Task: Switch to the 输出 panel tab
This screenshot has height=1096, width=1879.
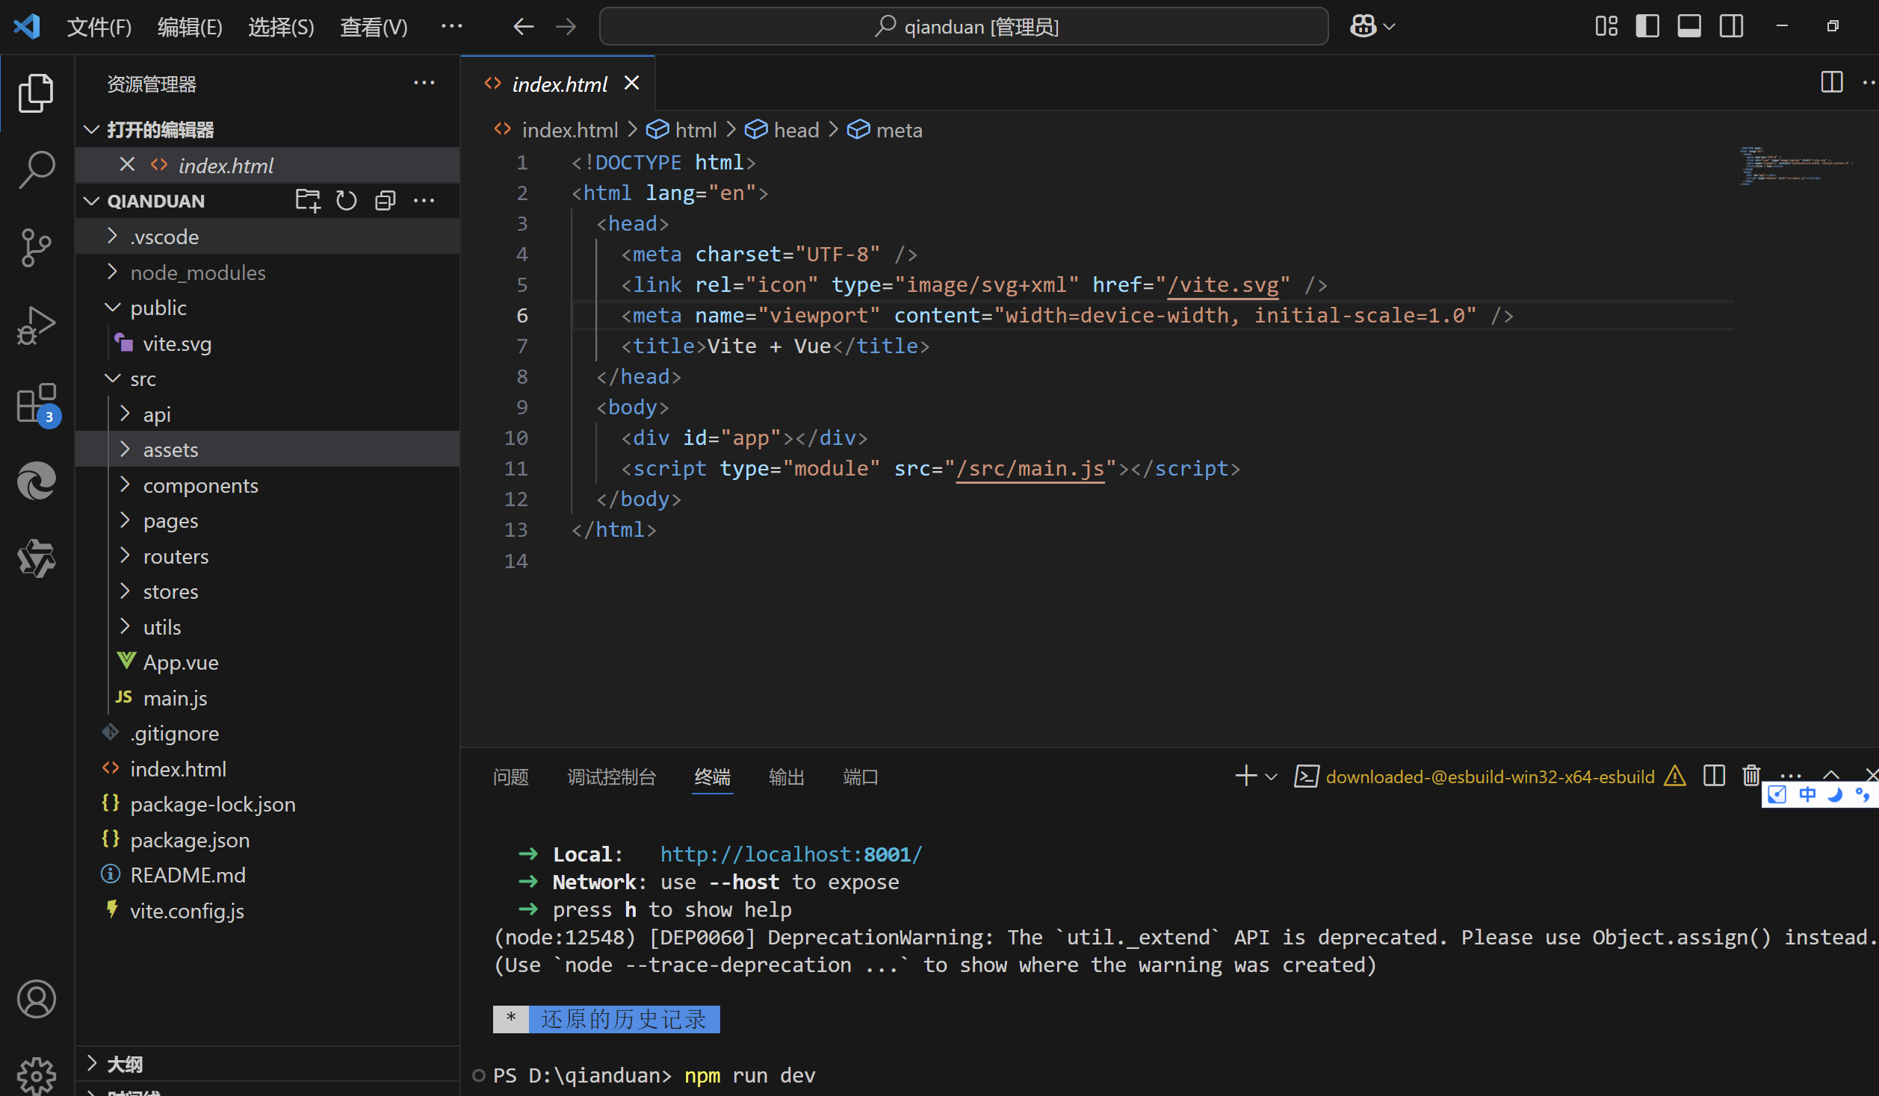Action: tap(787, 777)
